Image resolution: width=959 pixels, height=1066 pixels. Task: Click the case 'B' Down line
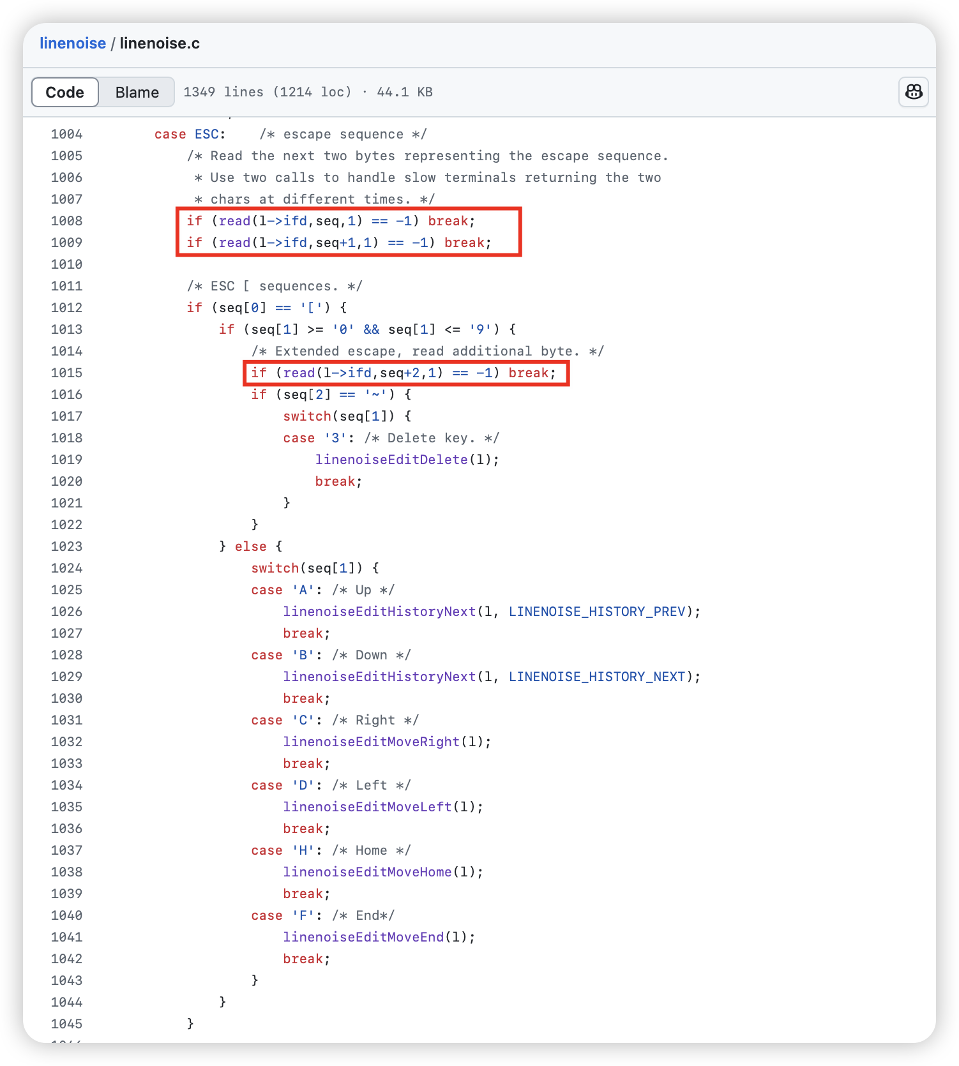(x=331, y=655)
